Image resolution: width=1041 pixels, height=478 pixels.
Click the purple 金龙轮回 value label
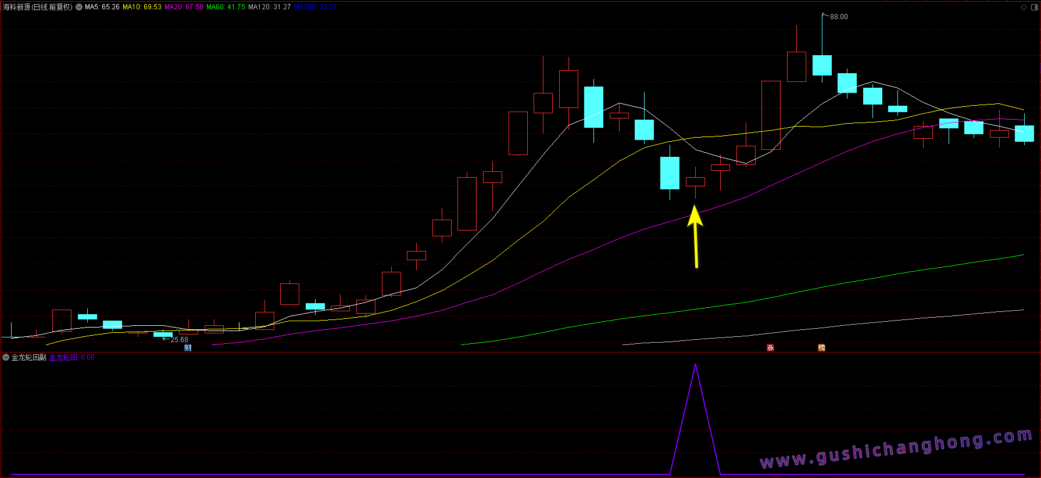click(71, 357)
